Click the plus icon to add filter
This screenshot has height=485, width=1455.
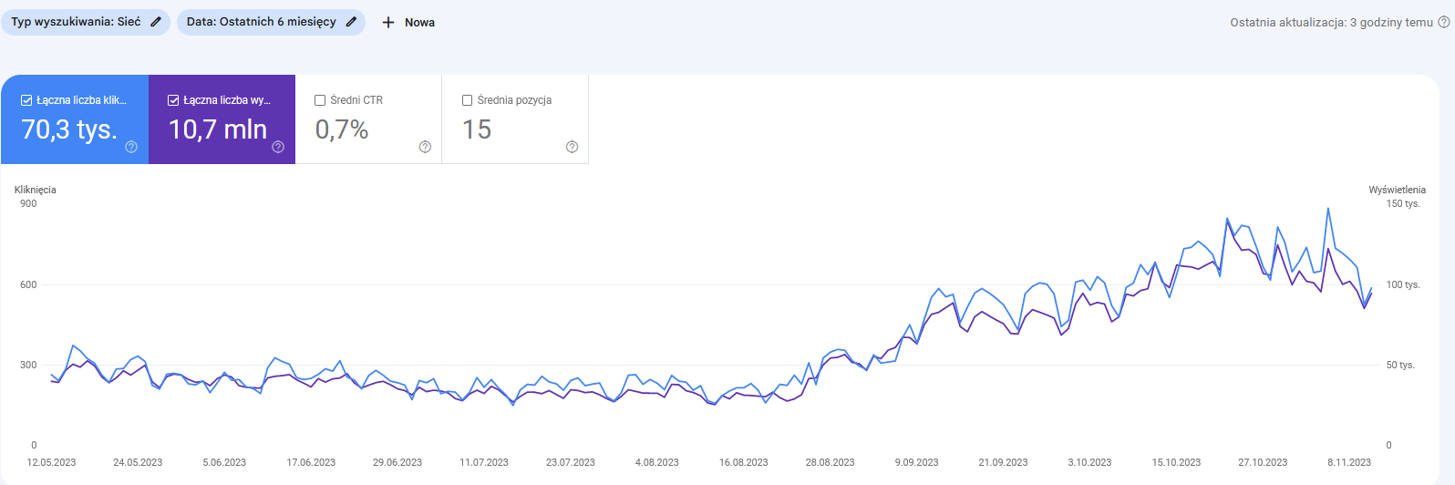click(388, 22)
